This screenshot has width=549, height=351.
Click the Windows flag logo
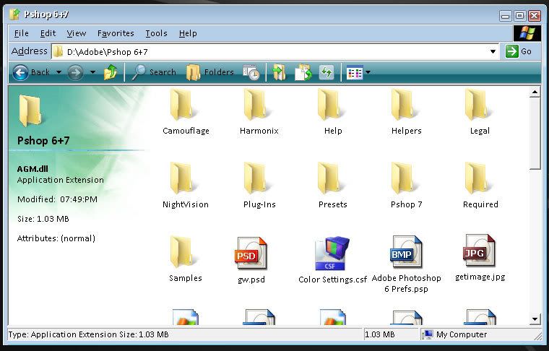click(x=527, y=33)
